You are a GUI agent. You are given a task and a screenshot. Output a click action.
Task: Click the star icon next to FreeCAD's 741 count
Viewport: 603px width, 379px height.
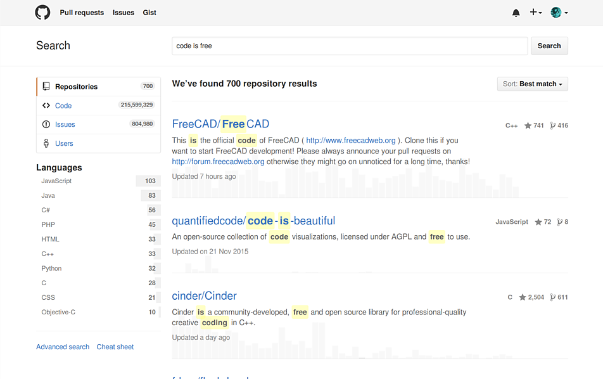(x=526, y=125)
